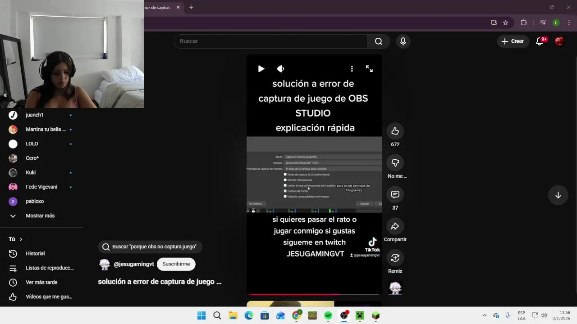Viewport: 577px width, 324px height.
Task: Open Chrome media controls icon
Action: [543, 22]
